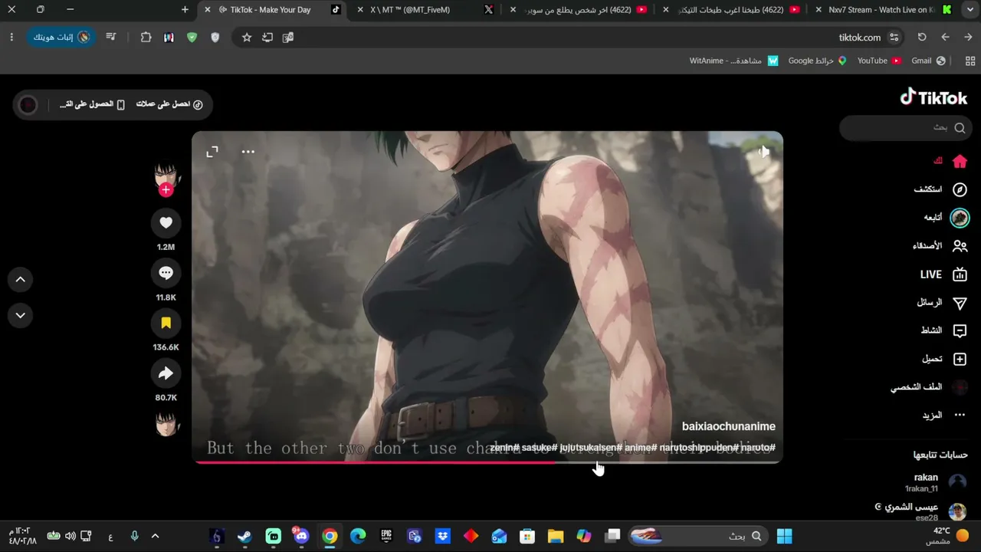The image size is (981, 552).
Task: Open the Activity (النشاط) inbox icon
Action: (x=960, y=330)
